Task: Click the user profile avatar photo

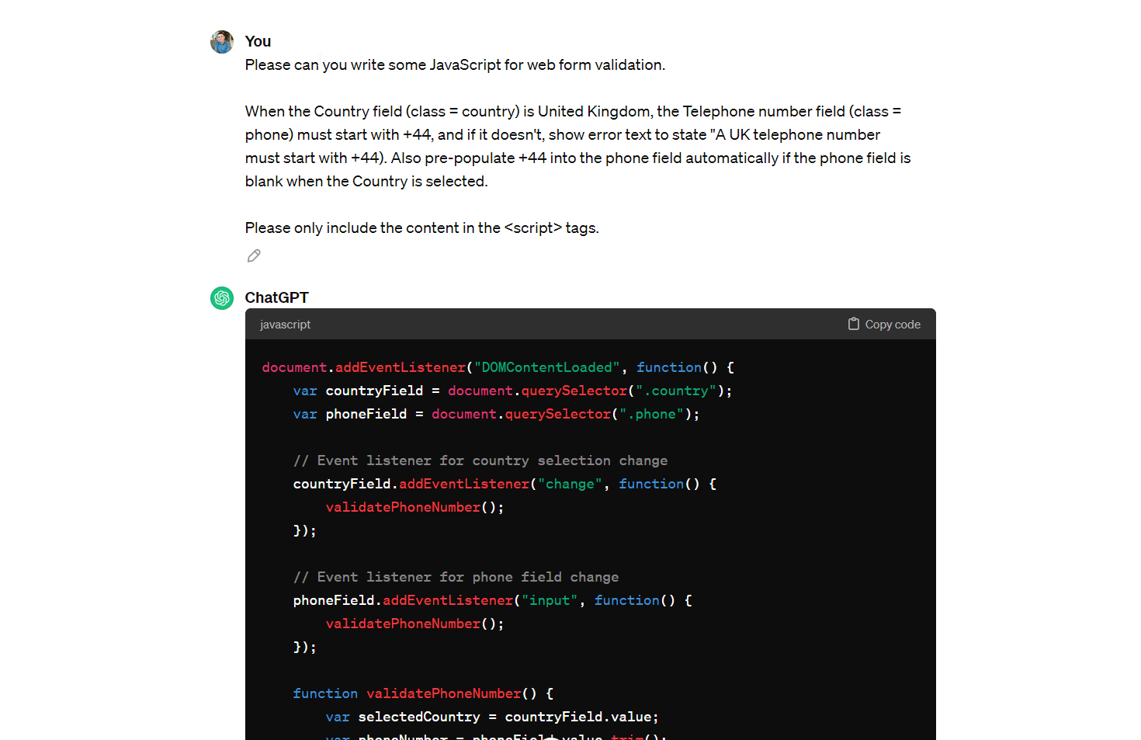Action: click(x=222, y=42)
